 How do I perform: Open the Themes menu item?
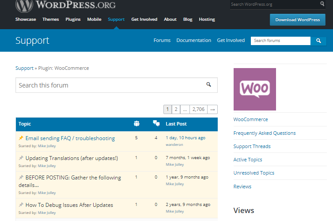[x=50, y=19]
